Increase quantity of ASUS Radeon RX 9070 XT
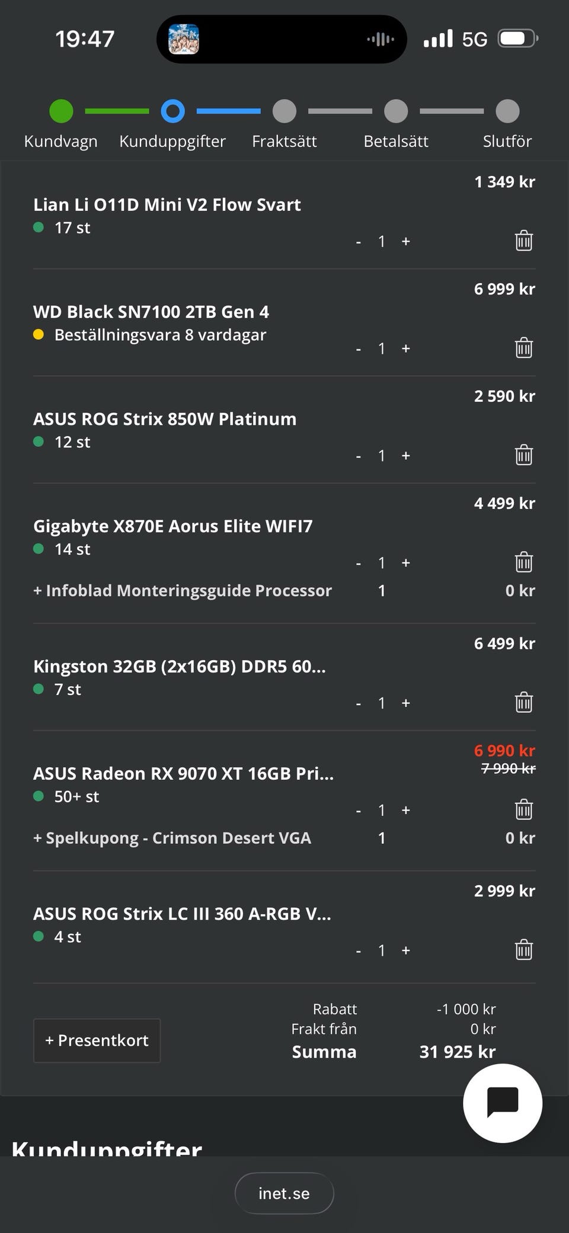Image resolution: width=569 pixels, height=1233 pixels. [406, 810]
